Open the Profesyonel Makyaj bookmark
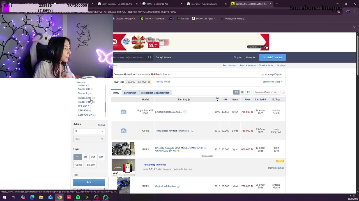The height and width of the screenshot is (201, 359). click(x=233, y=19)
